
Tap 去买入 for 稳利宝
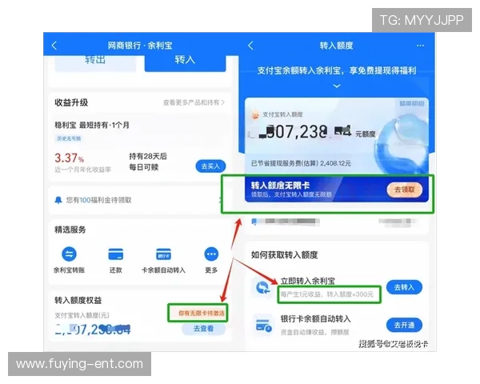(210, 166)
